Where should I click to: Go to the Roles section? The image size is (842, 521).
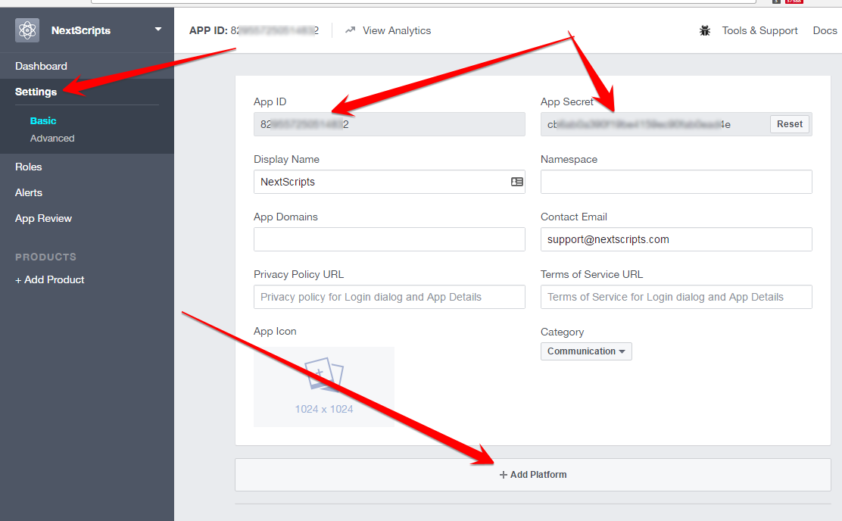pyautogui.click(x=29, y=167)
